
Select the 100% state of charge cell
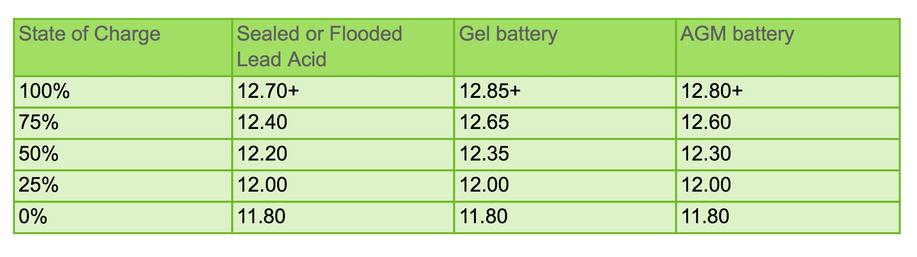click(x=123, y=92)
